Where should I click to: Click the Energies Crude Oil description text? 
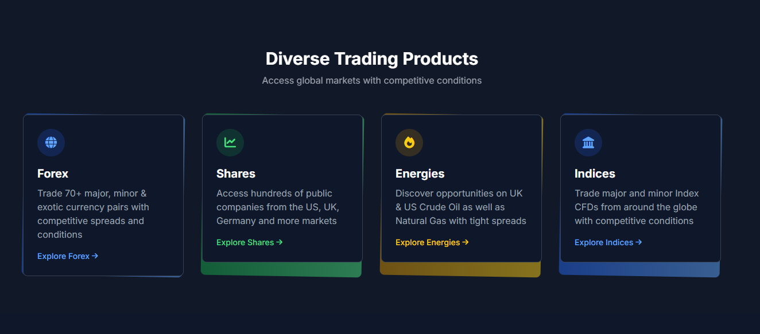[460, 207]
